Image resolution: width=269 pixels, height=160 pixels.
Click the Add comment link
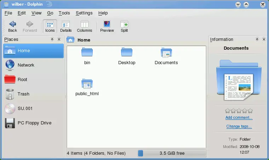239,118
